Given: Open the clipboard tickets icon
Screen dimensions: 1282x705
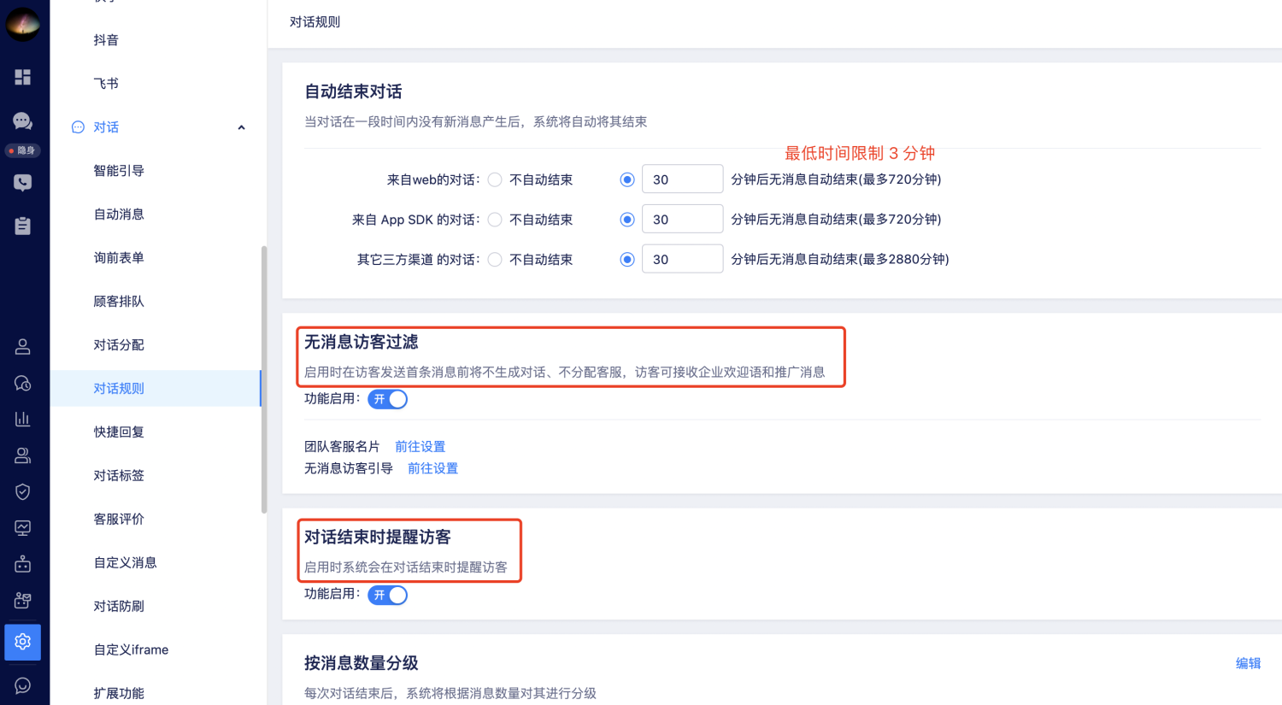Looking at the screenshot, I should 23,226.
